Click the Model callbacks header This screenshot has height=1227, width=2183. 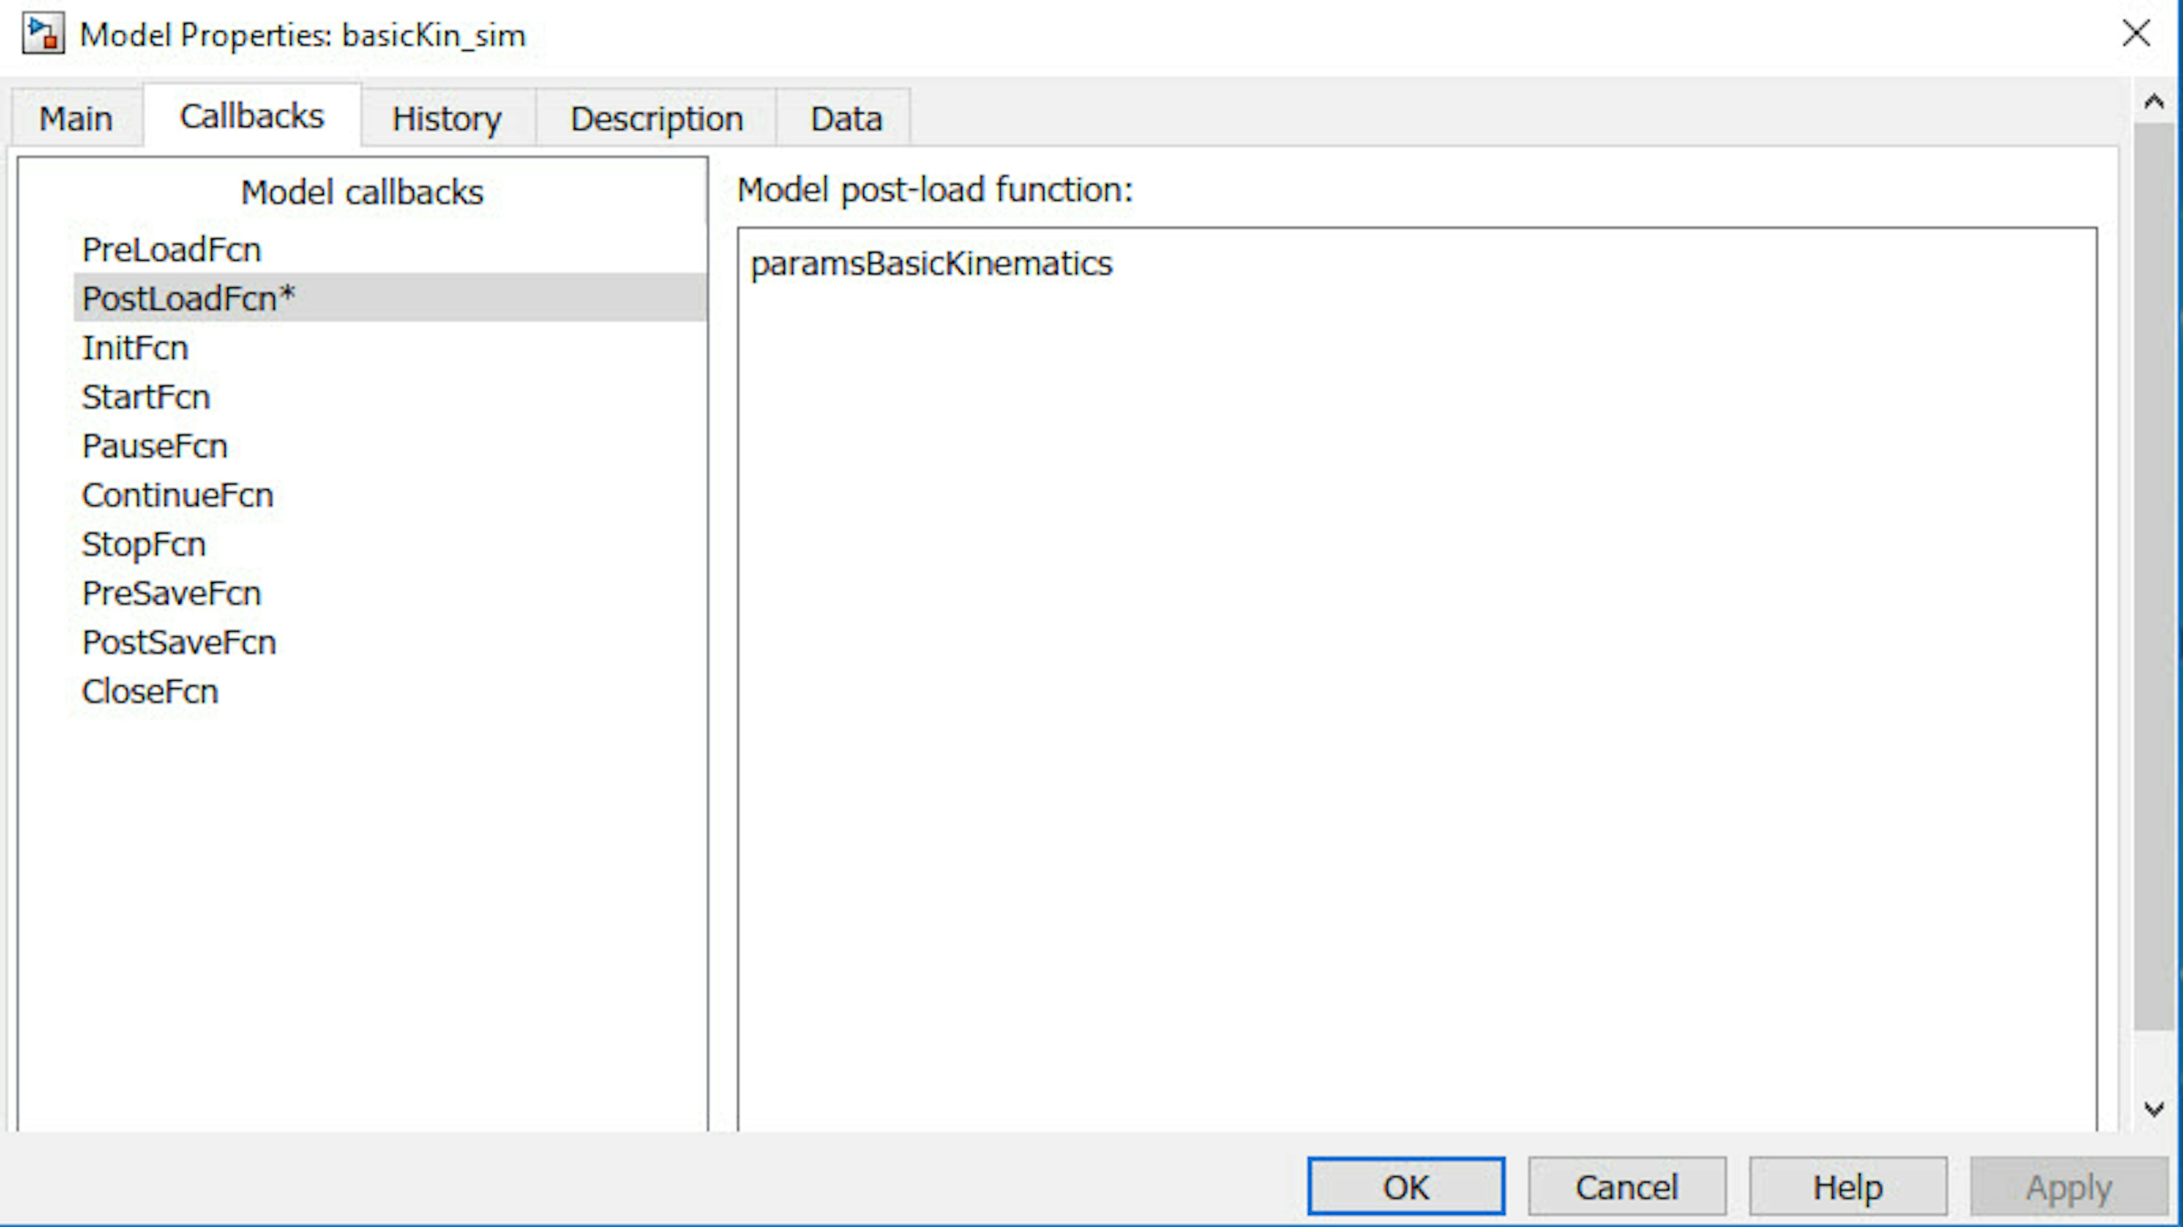[362, 192]
